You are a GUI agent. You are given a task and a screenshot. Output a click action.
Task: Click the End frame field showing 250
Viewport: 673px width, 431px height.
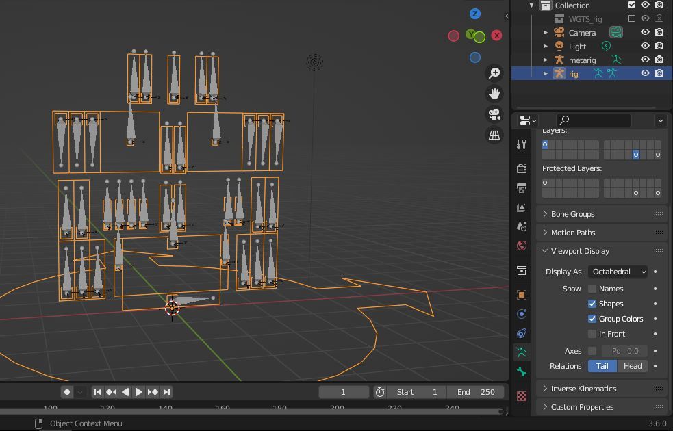(x=477, y=392)
